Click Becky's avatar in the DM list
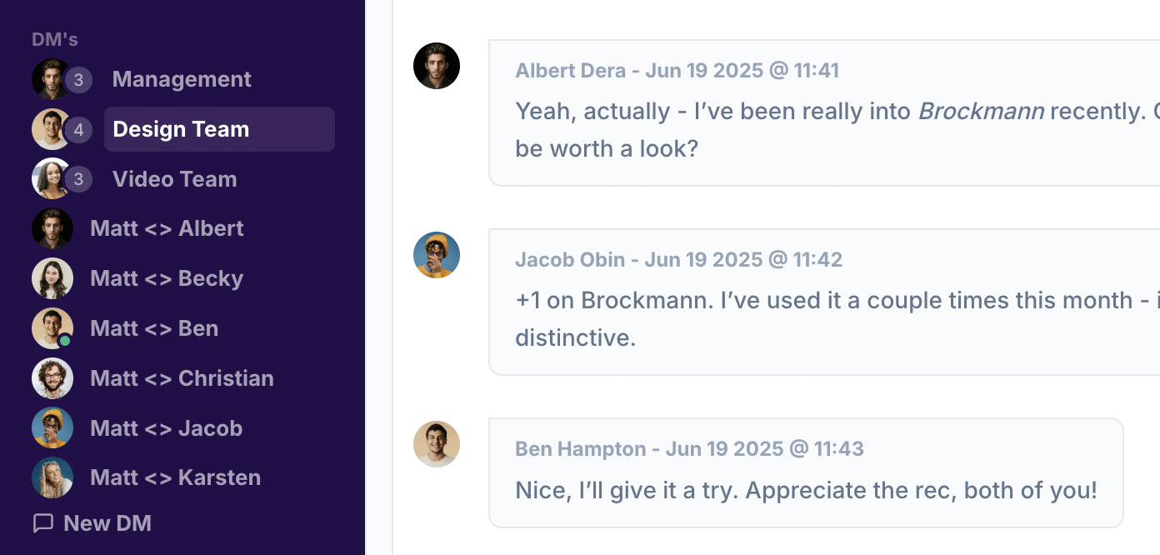Image resolution: width=1160 pixels, height=555 pixels. (x=52, y=278)
